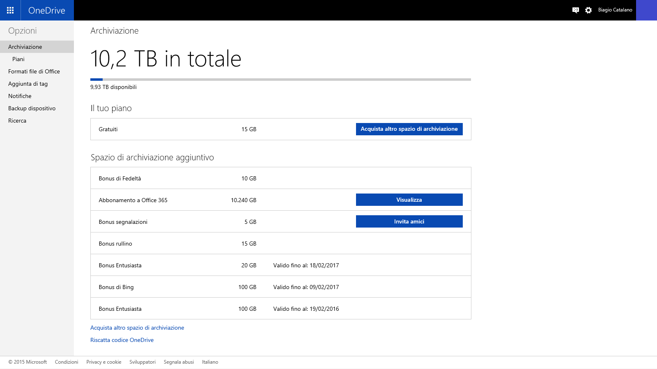657x369 pixels.
Task: Click the Opzioni sidebar heading
Action: pos(23,31)
